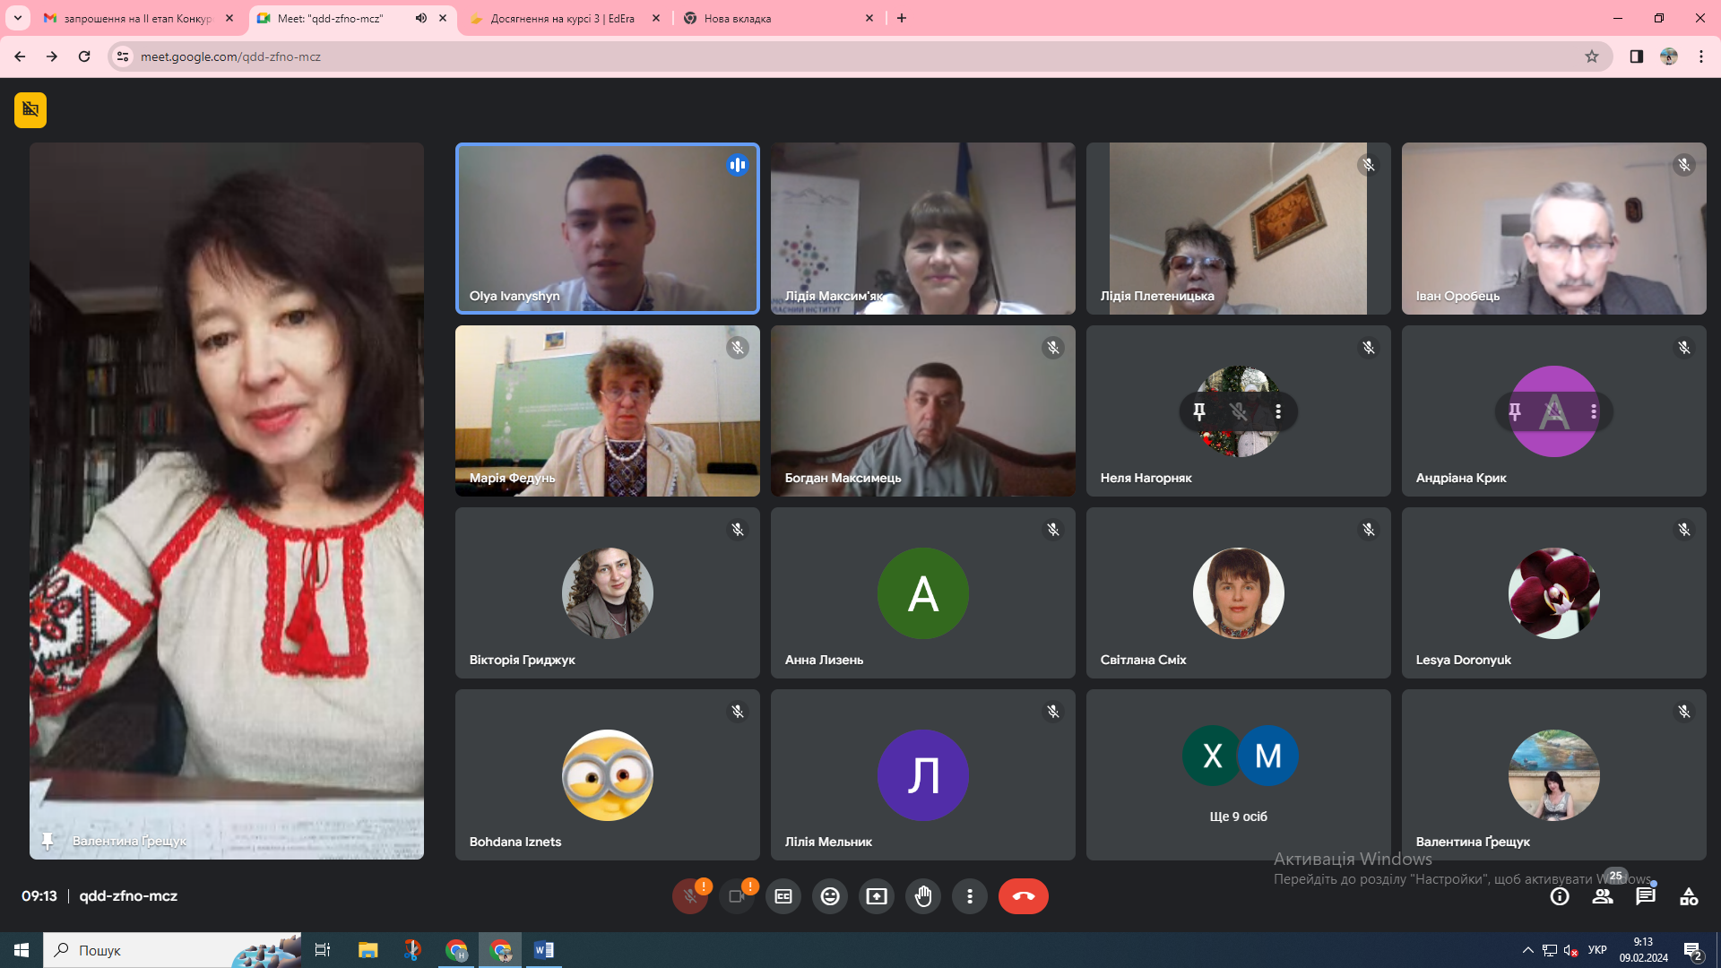Open meeting details info icon
1721x968 pixels.
coord(1560,896)
